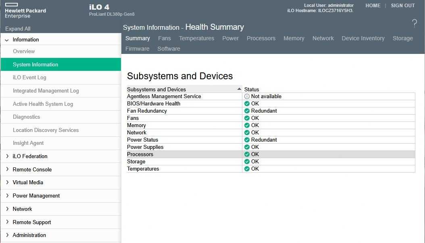The width and height of the screenshot is (425, 243).
Task: Click the Hewlett Packard Enterprise logo
Action: (25, 11)
